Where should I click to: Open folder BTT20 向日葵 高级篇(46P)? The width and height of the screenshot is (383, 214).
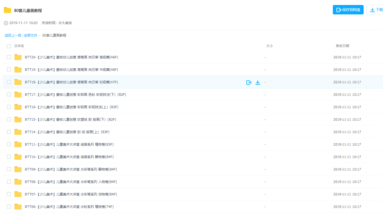[72, 57]
